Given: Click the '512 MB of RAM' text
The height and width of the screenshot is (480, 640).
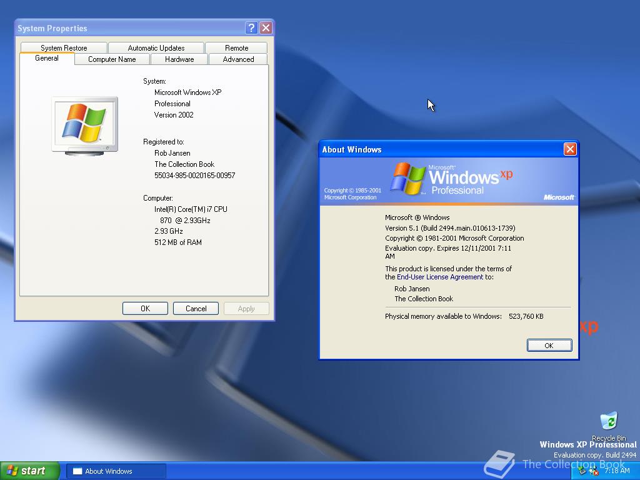Looking at the screenshot, I should (x=178, y=242).
